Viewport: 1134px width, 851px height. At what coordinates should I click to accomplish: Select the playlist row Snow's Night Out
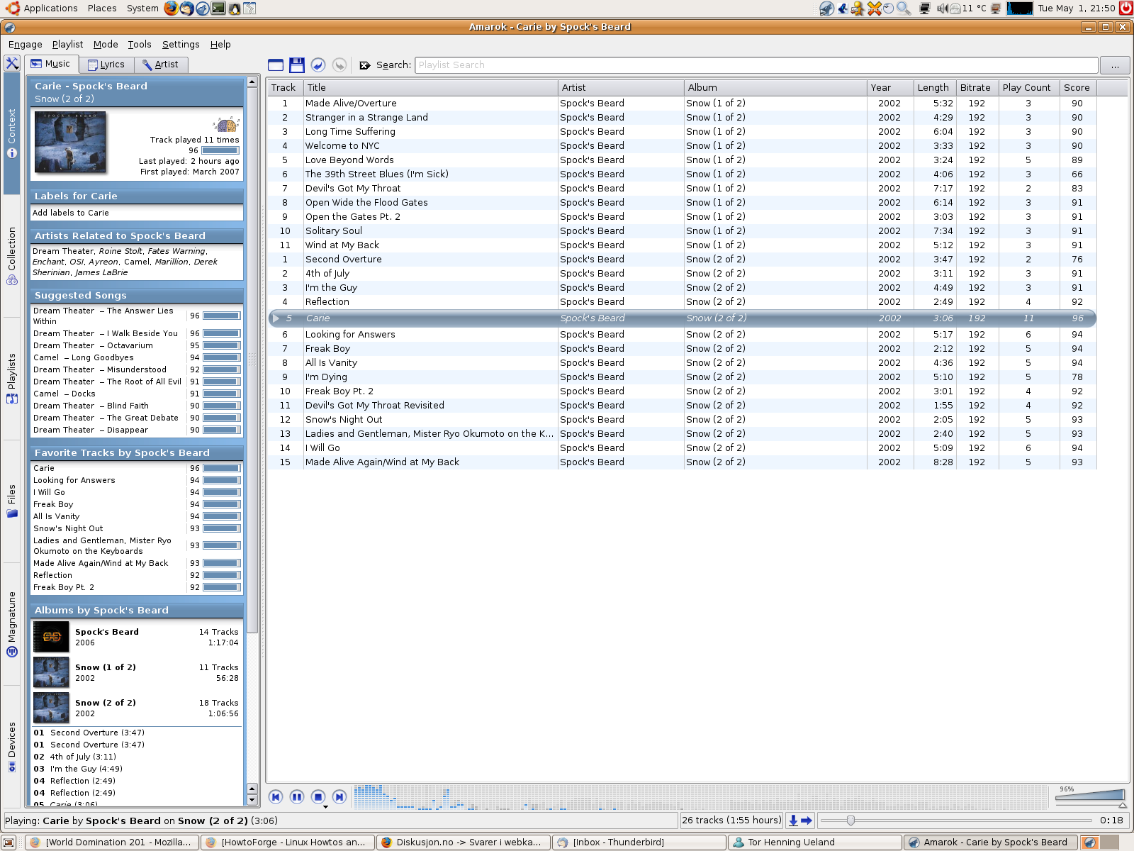click(x=682, y=420)
